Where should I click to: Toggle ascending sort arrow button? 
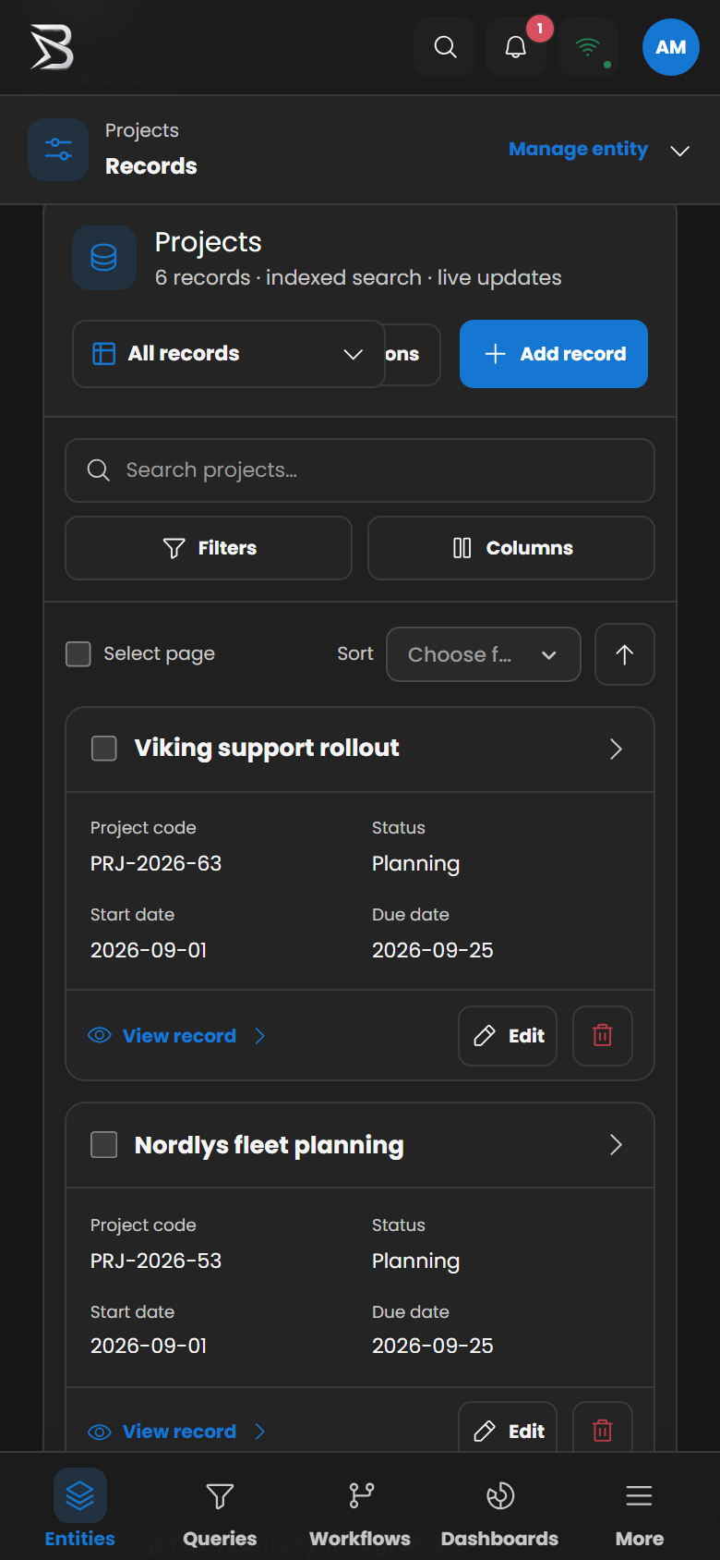point(625,654)
